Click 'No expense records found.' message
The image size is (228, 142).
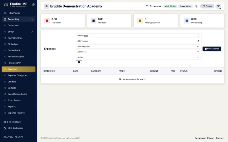click(132, 79)
